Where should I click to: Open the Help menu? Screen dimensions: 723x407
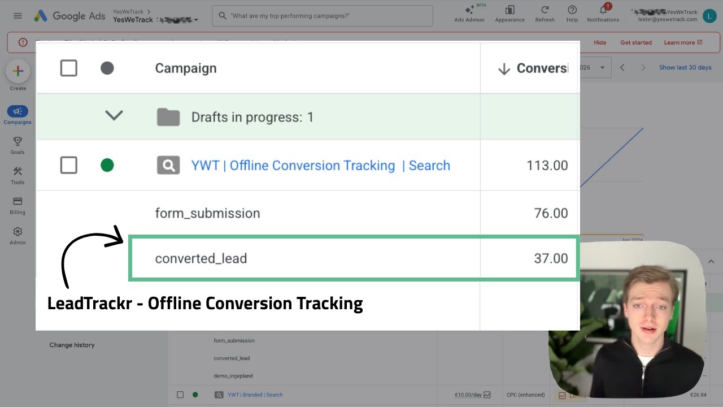click(x=572, y=14)
